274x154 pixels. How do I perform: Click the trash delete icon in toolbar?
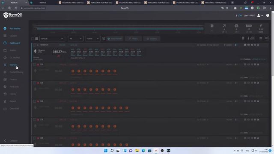[243, 38]
